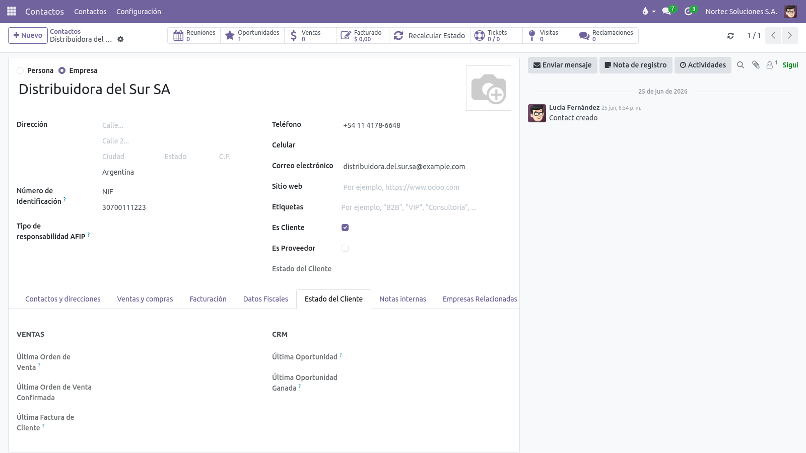The height and width of the screenshot is (453, 806).
Task: Open the paperclip attachments icon in chatter
Action: pyautogui.click(x=756, y=65)
